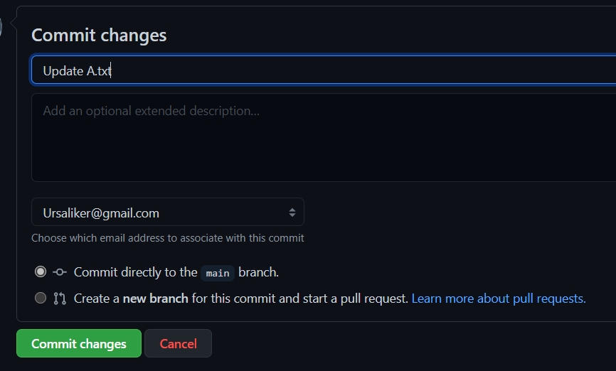
Task: Click the "Choose which email address" helper text
Action: tap(167, 238)
